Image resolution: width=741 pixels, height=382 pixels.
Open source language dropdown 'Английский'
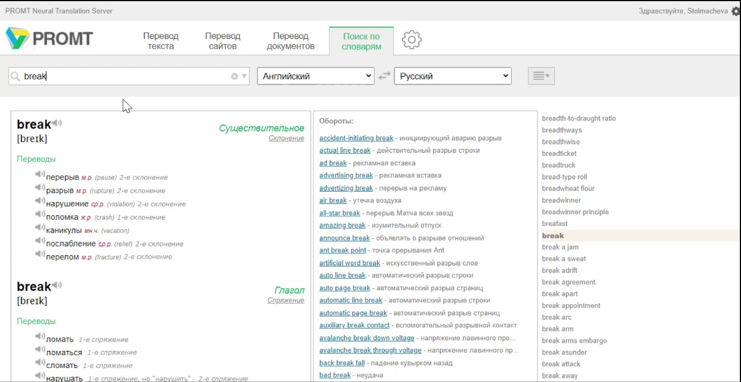pos(315,76)
